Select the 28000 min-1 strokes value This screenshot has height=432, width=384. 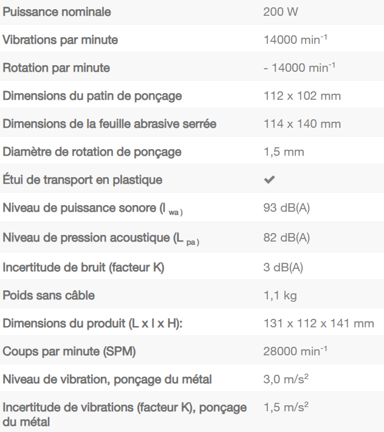click(295, 352)
